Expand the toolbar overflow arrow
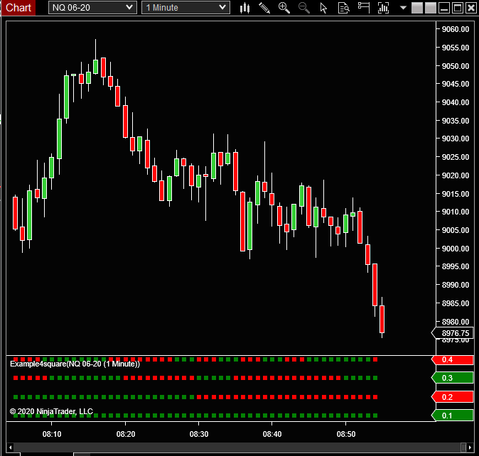The height and width of the screenshot is (456, 479). [x=403, y=8]
